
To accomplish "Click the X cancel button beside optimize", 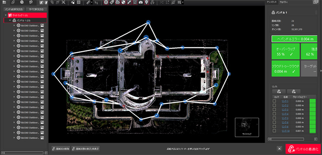I will (279, 149).
